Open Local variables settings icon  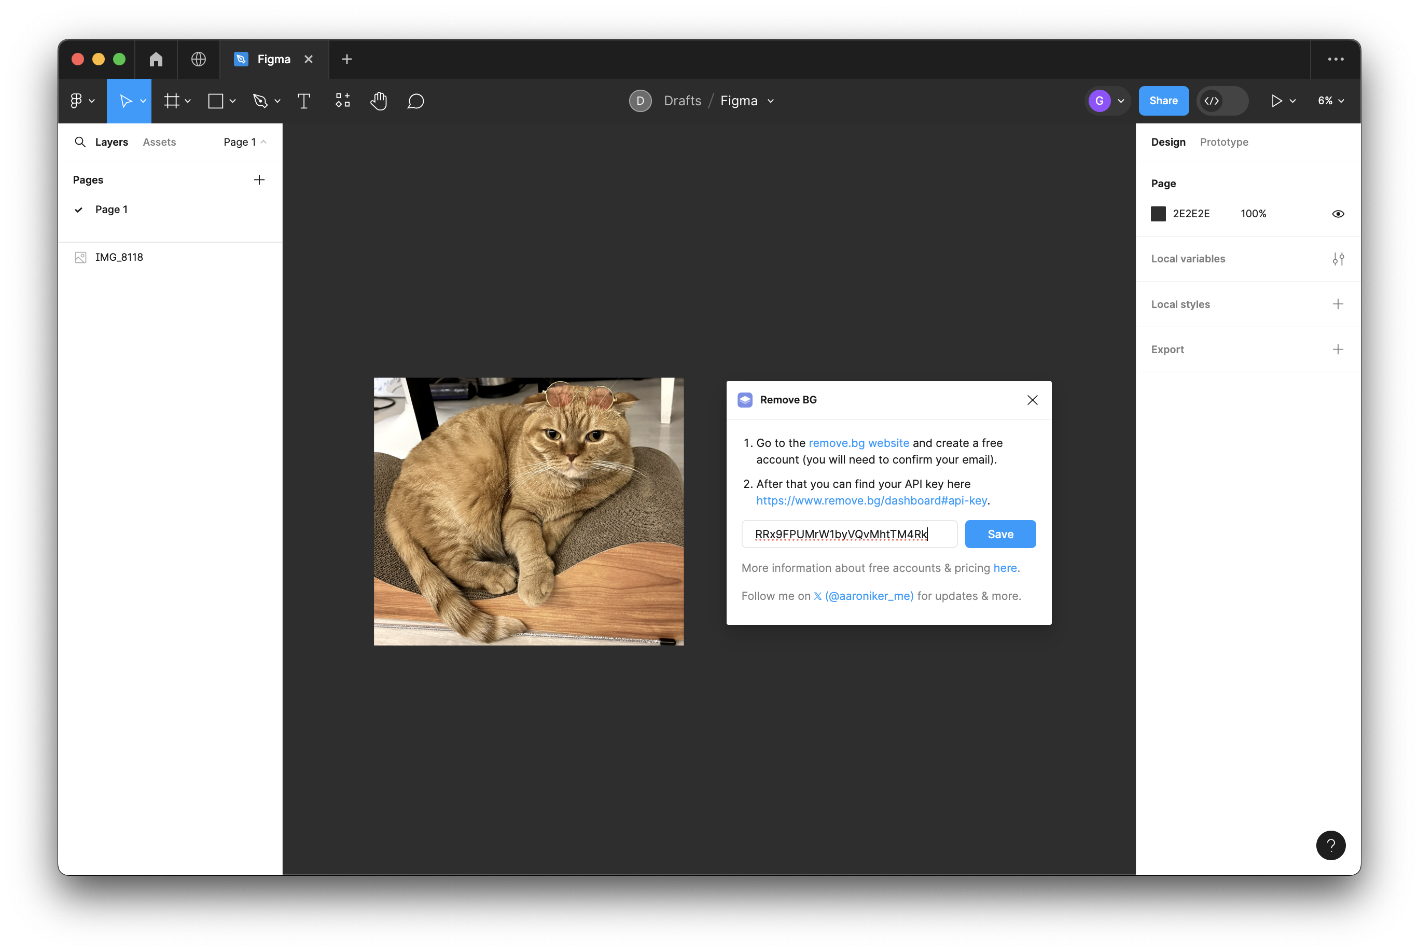coord(1338,259)
